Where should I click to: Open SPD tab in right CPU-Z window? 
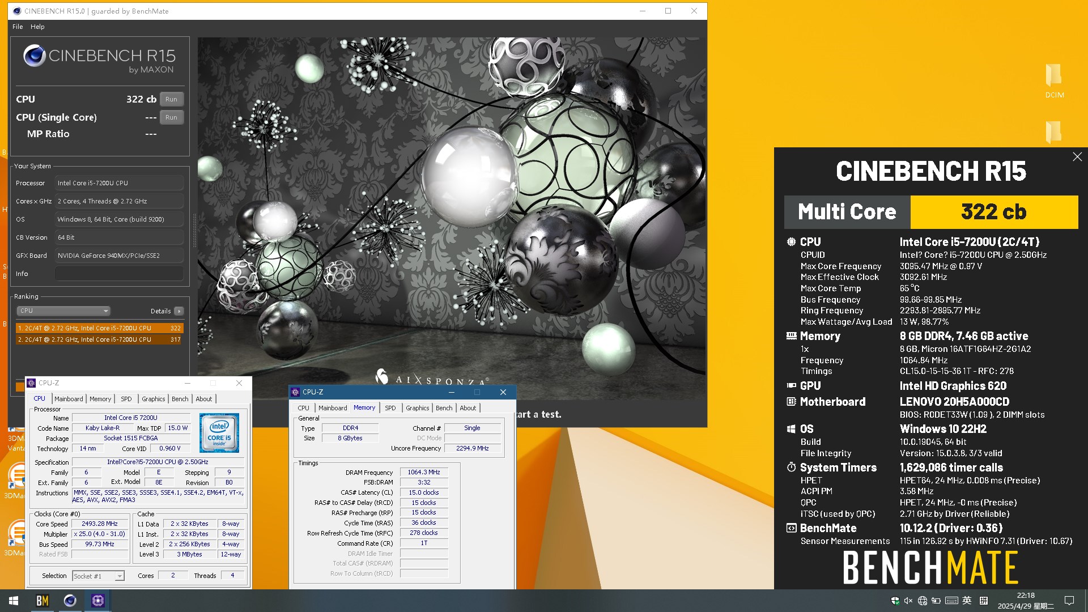(390, 408)
